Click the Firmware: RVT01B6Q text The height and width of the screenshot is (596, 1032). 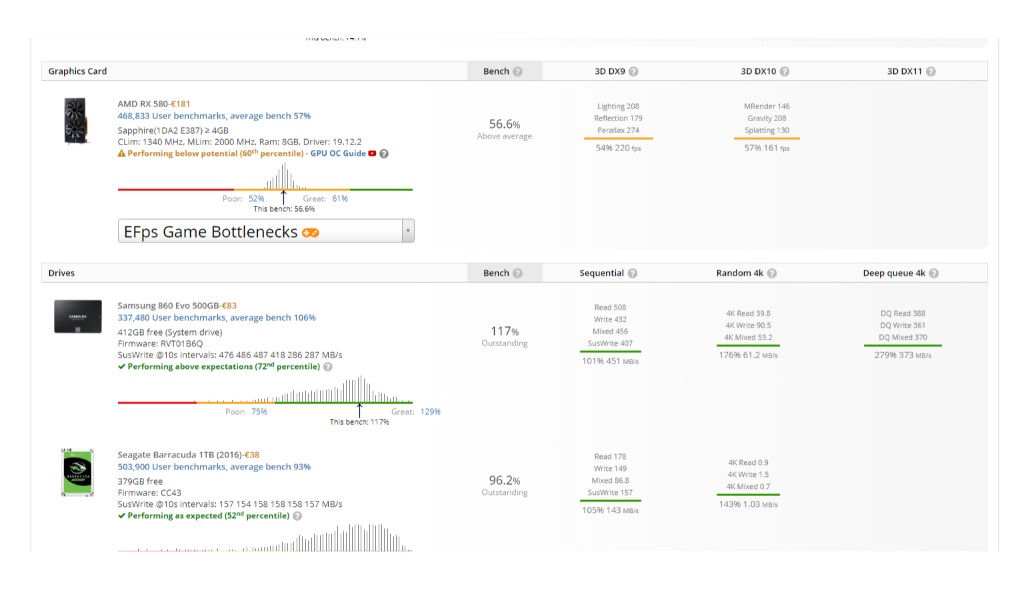pyautogui.click(x=160, y=344)
